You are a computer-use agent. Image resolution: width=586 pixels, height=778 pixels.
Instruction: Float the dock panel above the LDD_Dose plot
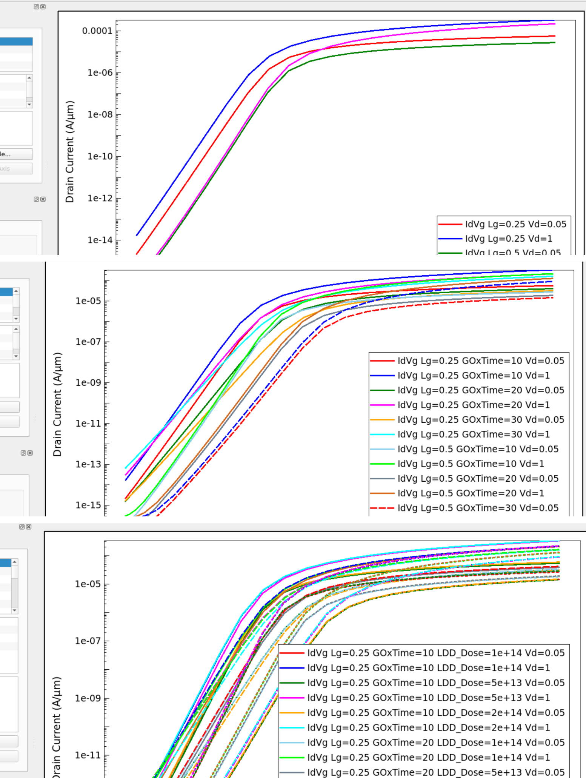(22, 527)
